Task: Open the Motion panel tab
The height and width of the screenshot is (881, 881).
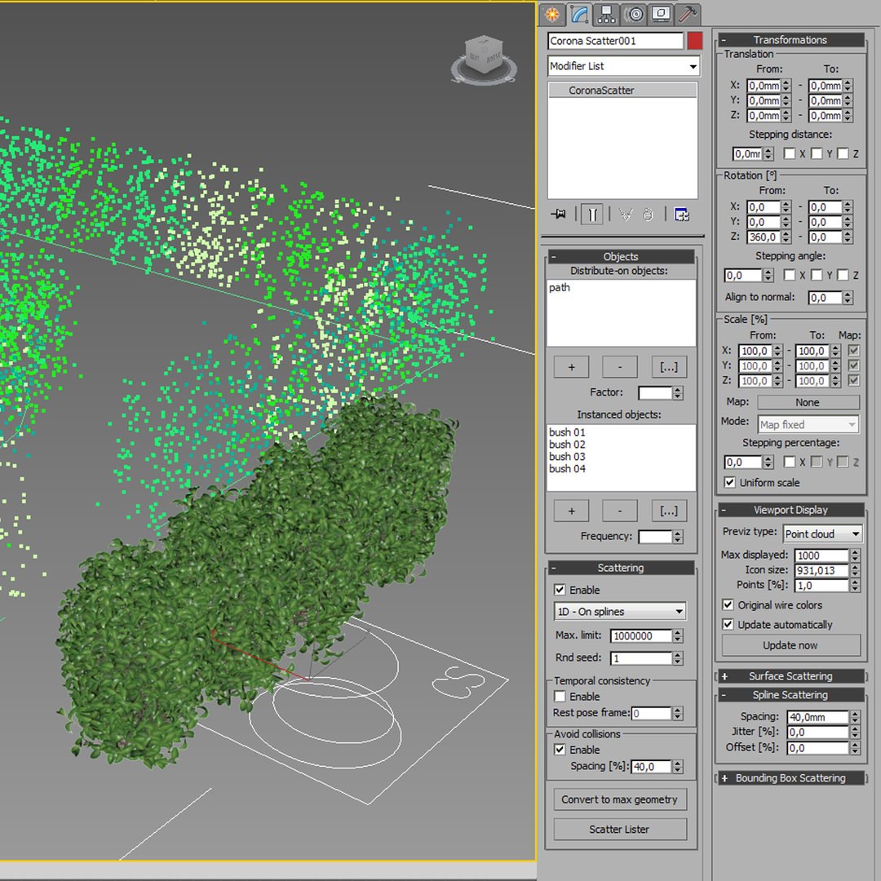Action: click(635, 14)
